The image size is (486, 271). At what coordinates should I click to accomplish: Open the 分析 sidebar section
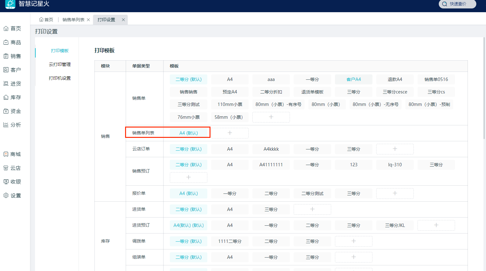tap(12, 125)
